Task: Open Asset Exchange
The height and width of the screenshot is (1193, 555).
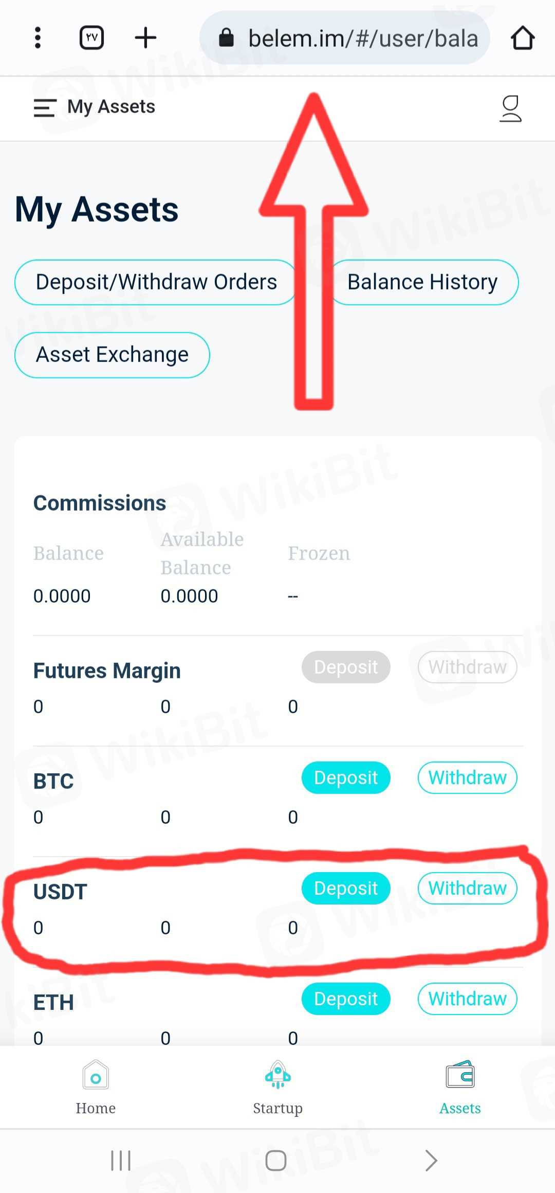Action: (112, 355)
